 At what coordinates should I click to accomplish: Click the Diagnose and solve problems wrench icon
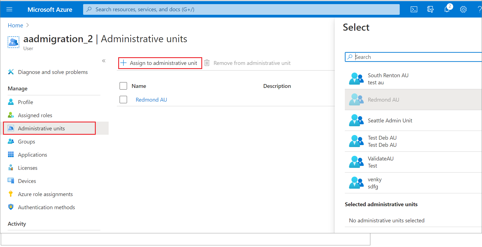click(11, 72)
